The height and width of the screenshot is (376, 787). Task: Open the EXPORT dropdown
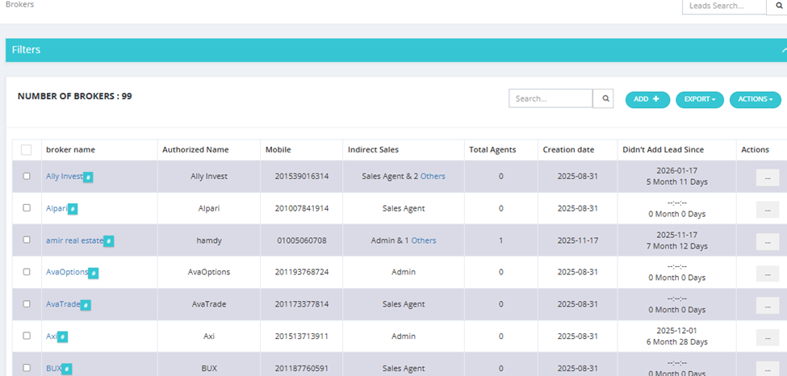click(x=700, y=99)
